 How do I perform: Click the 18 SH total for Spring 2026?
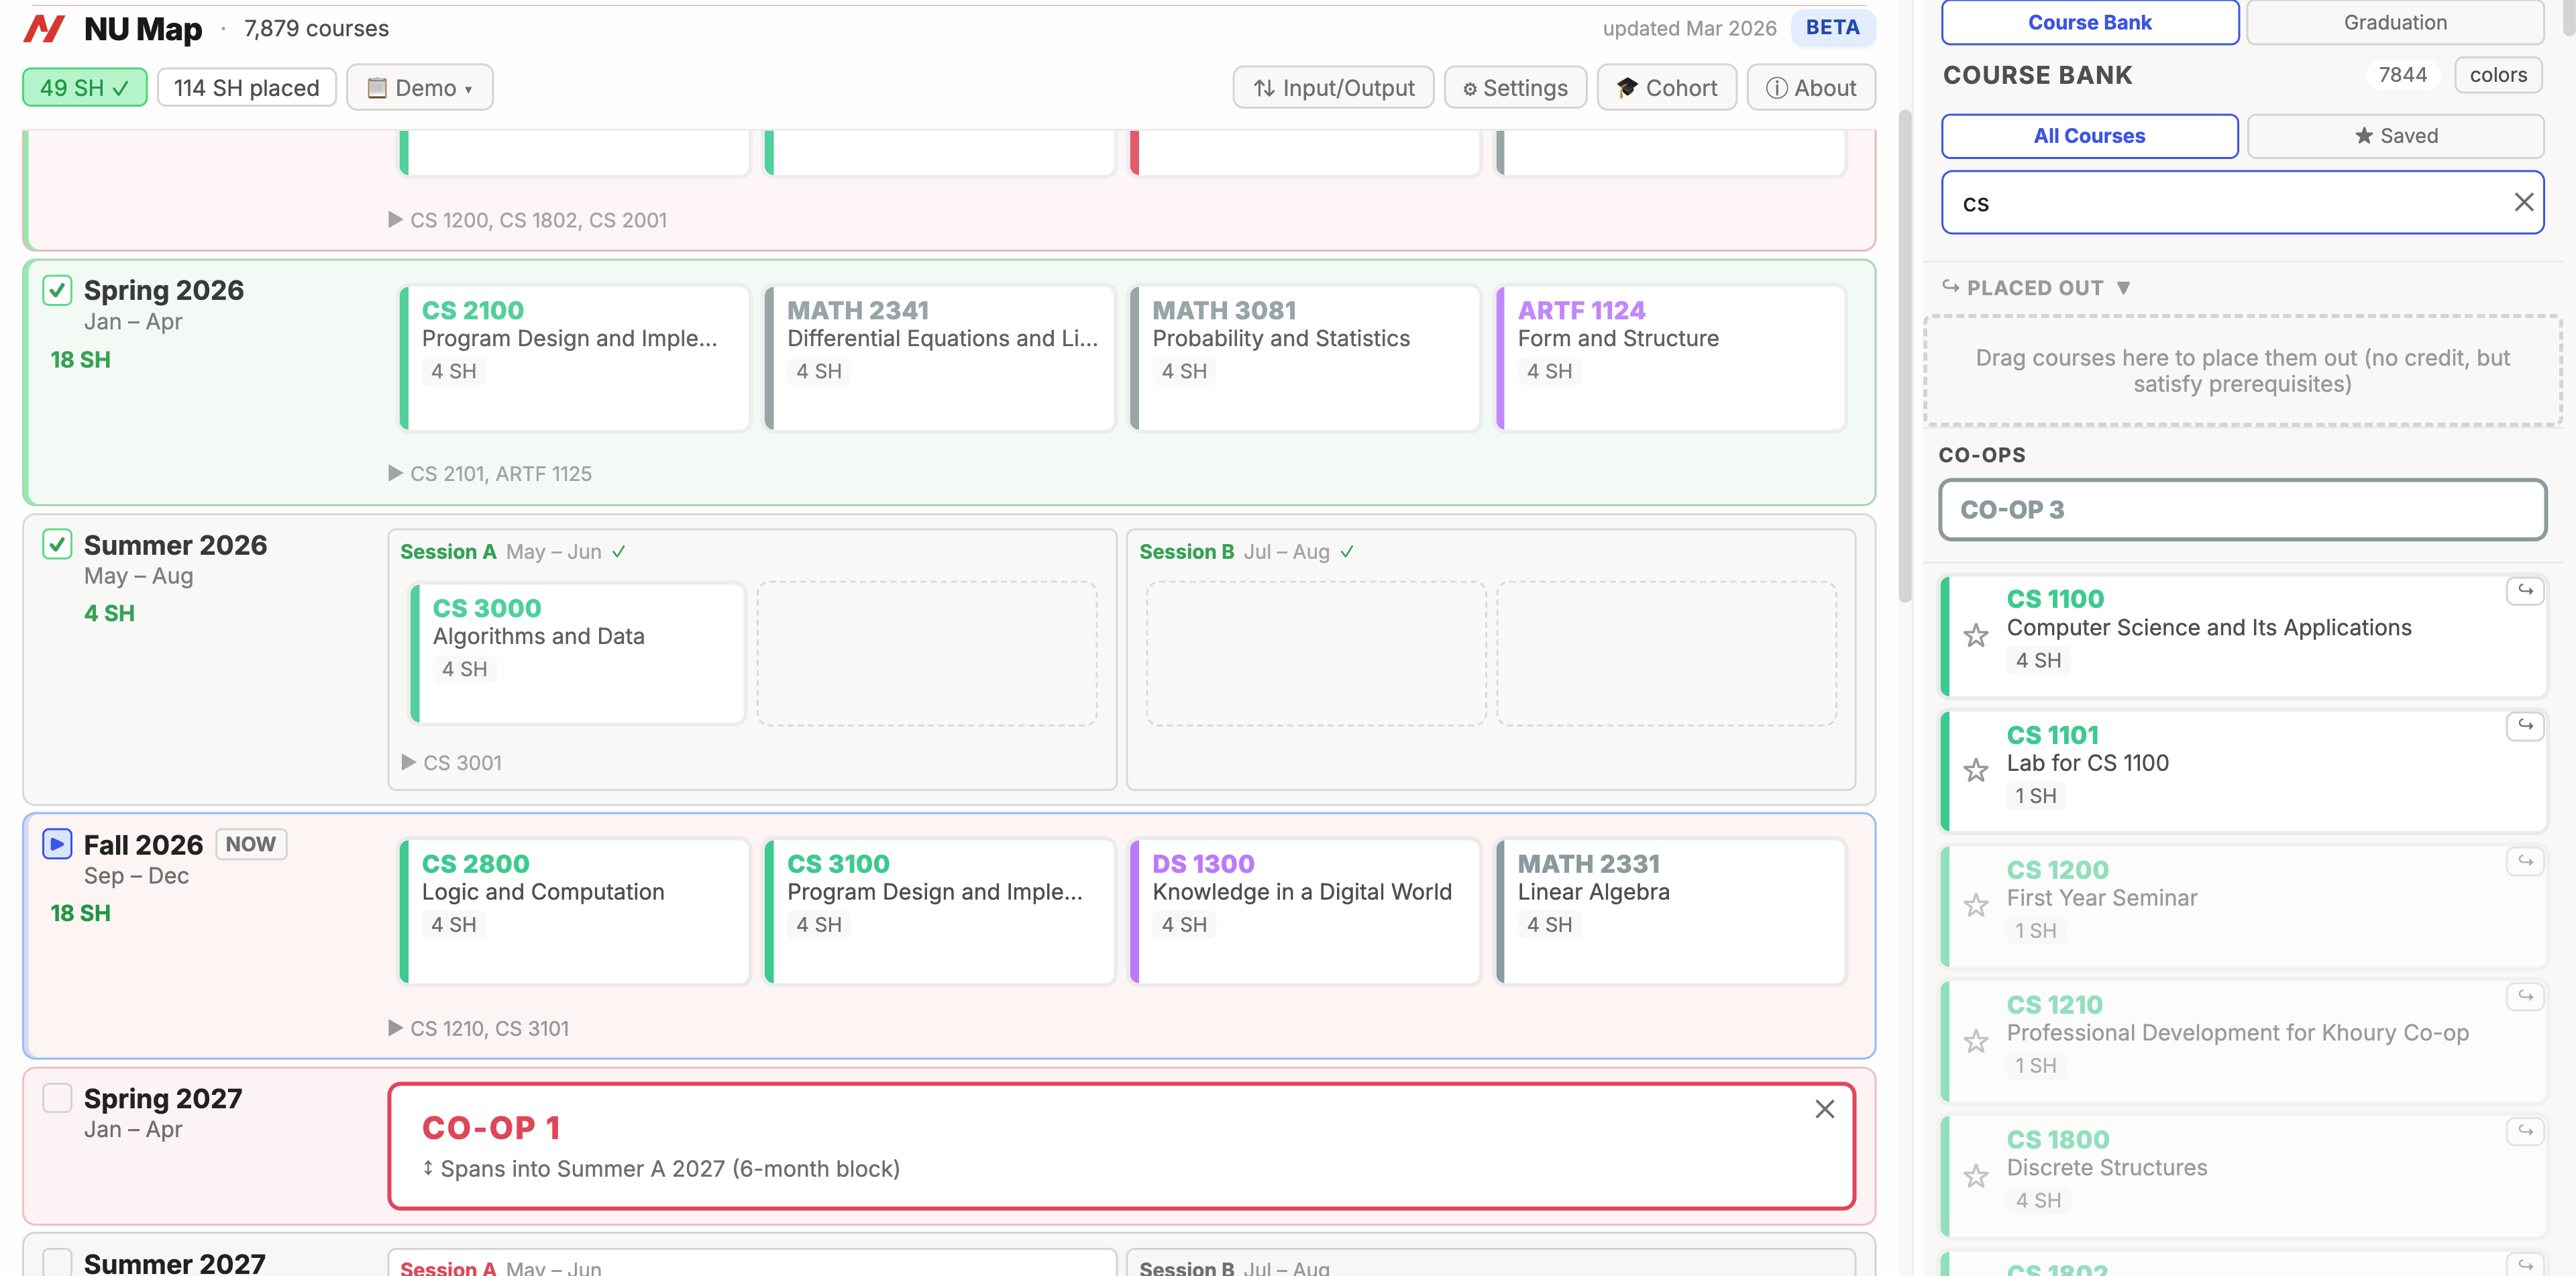80,360
